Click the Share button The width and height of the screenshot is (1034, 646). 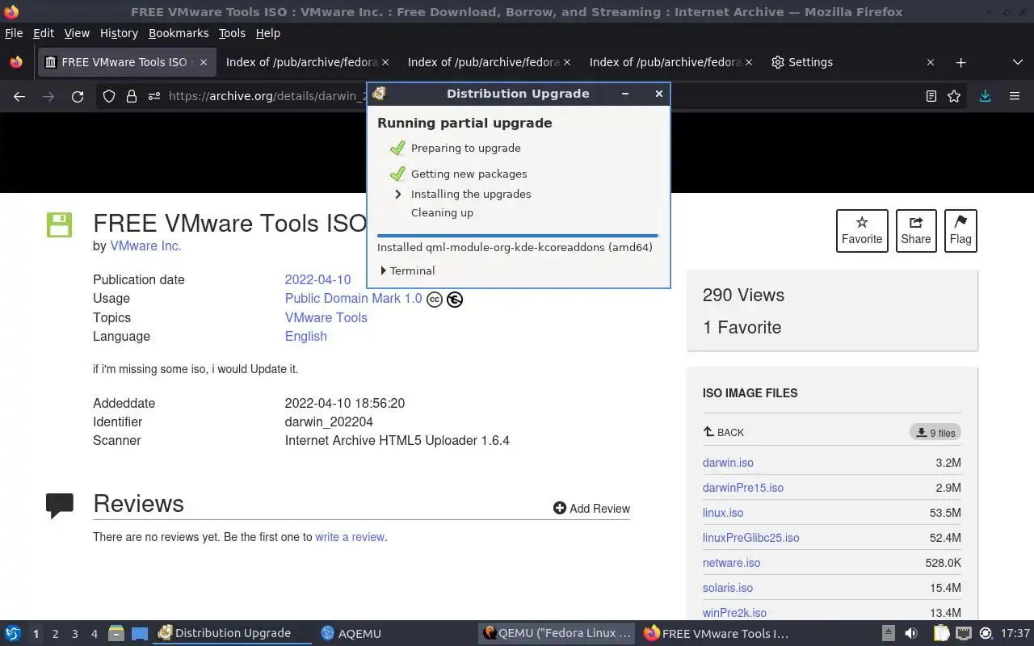click(x=916, y=230)
